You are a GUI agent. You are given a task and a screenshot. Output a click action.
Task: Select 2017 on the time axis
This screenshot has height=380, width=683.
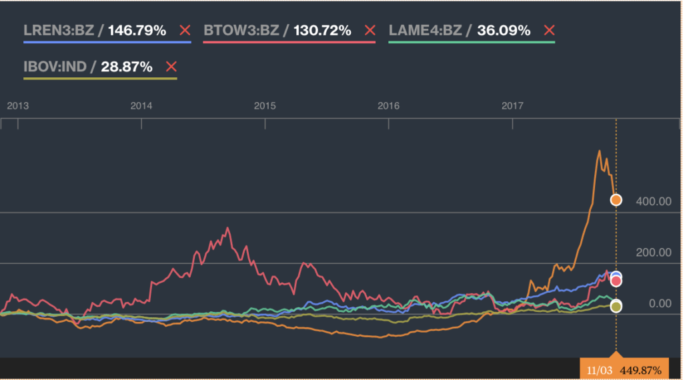(512, 105)
